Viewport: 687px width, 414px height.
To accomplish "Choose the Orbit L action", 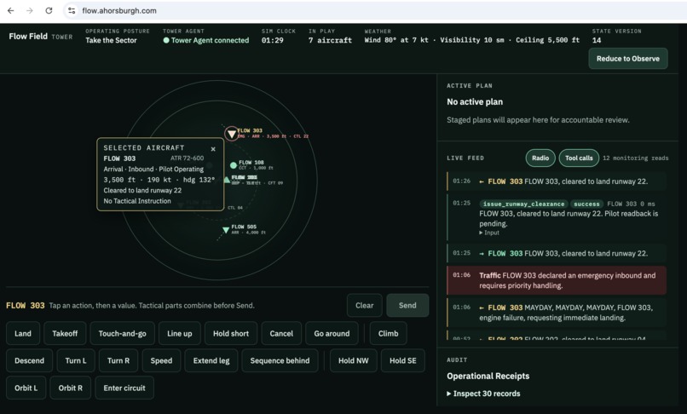I will 26,388.
